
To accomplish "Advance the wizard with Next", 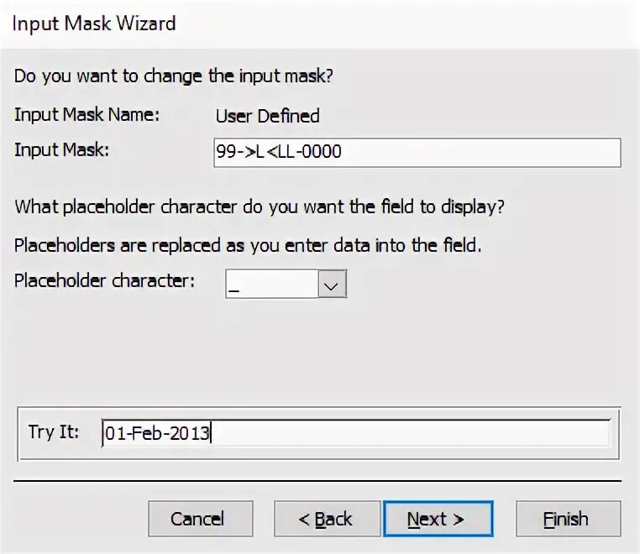I will click(x=438, y=519).
